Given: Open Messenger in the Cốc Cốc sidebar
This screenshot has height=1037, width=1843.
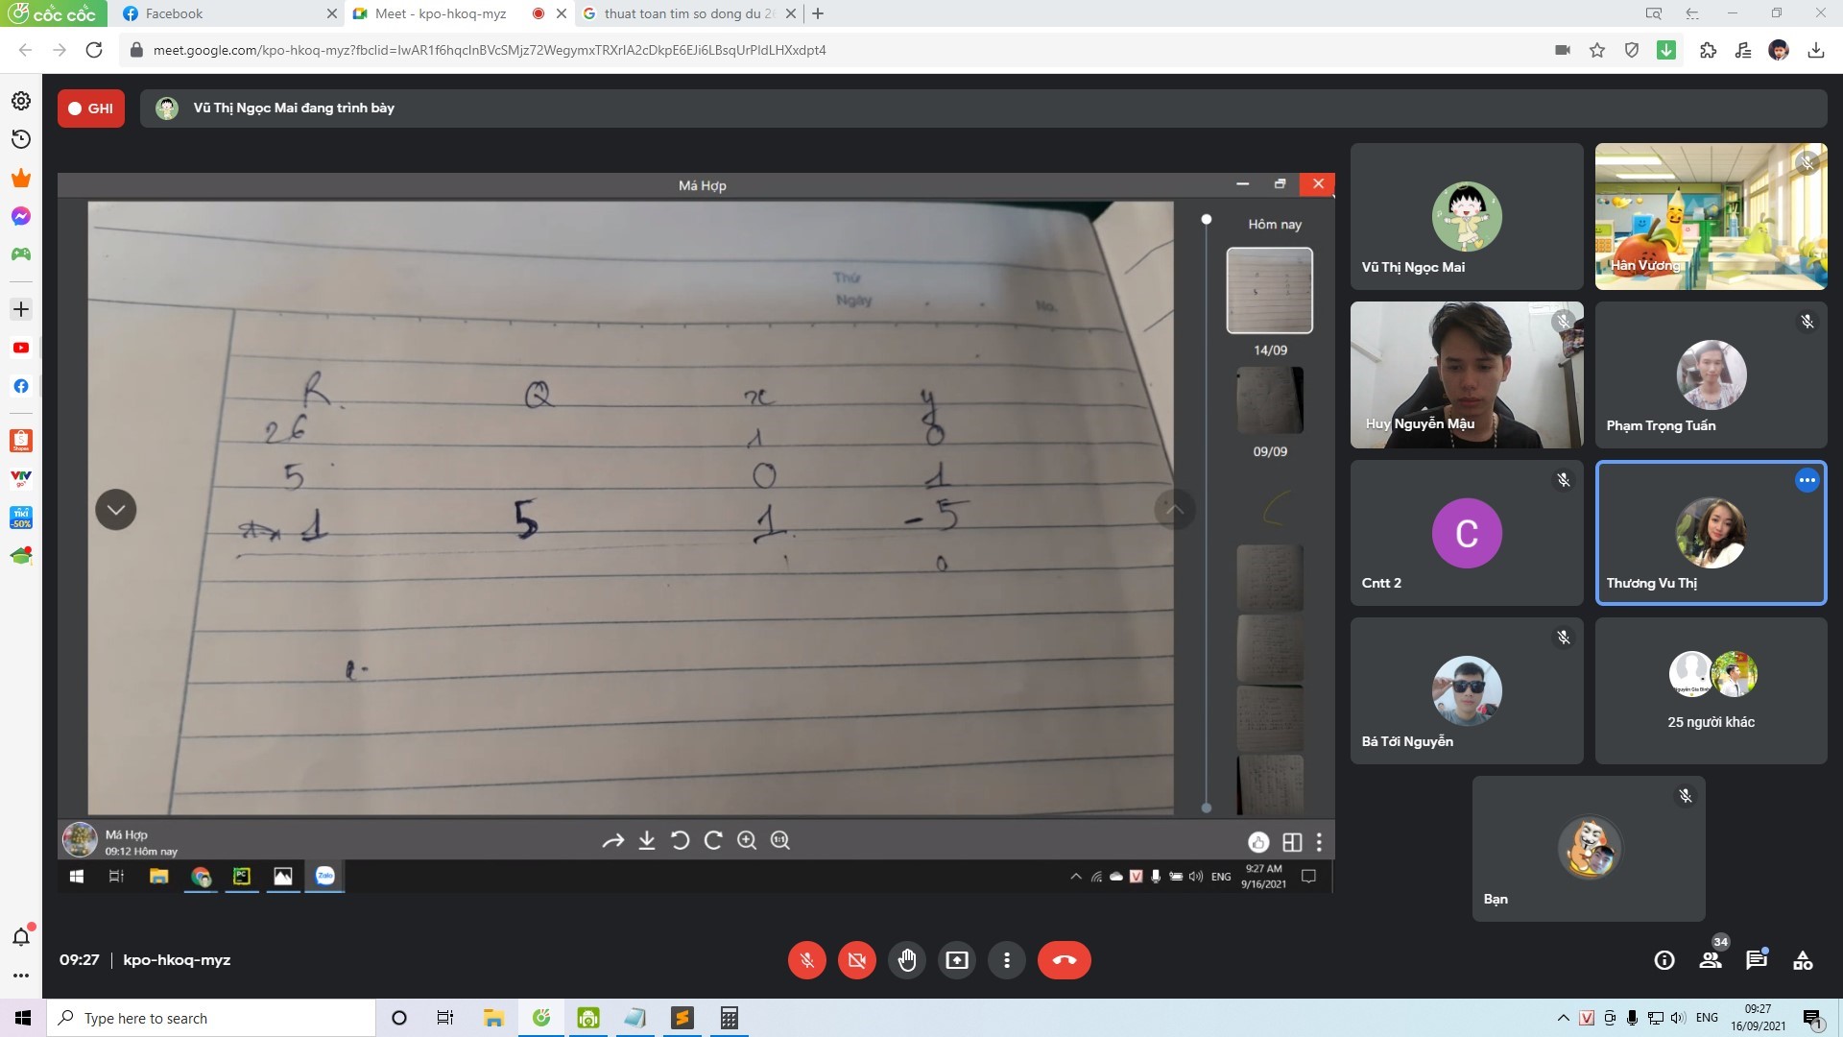Looking at the screenshot, I should click(21, 216).
